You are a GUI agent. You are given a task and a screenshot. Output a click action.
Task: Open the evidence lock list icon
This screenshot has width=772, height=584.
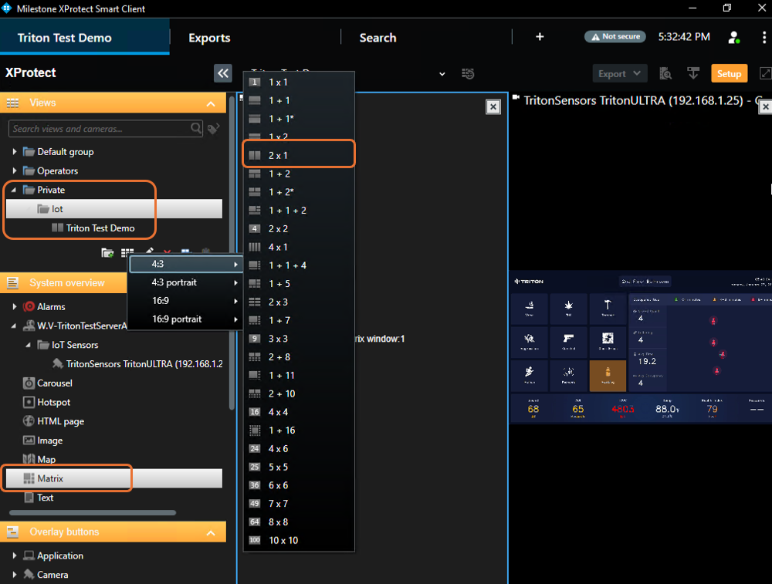(x=665, y=74)
